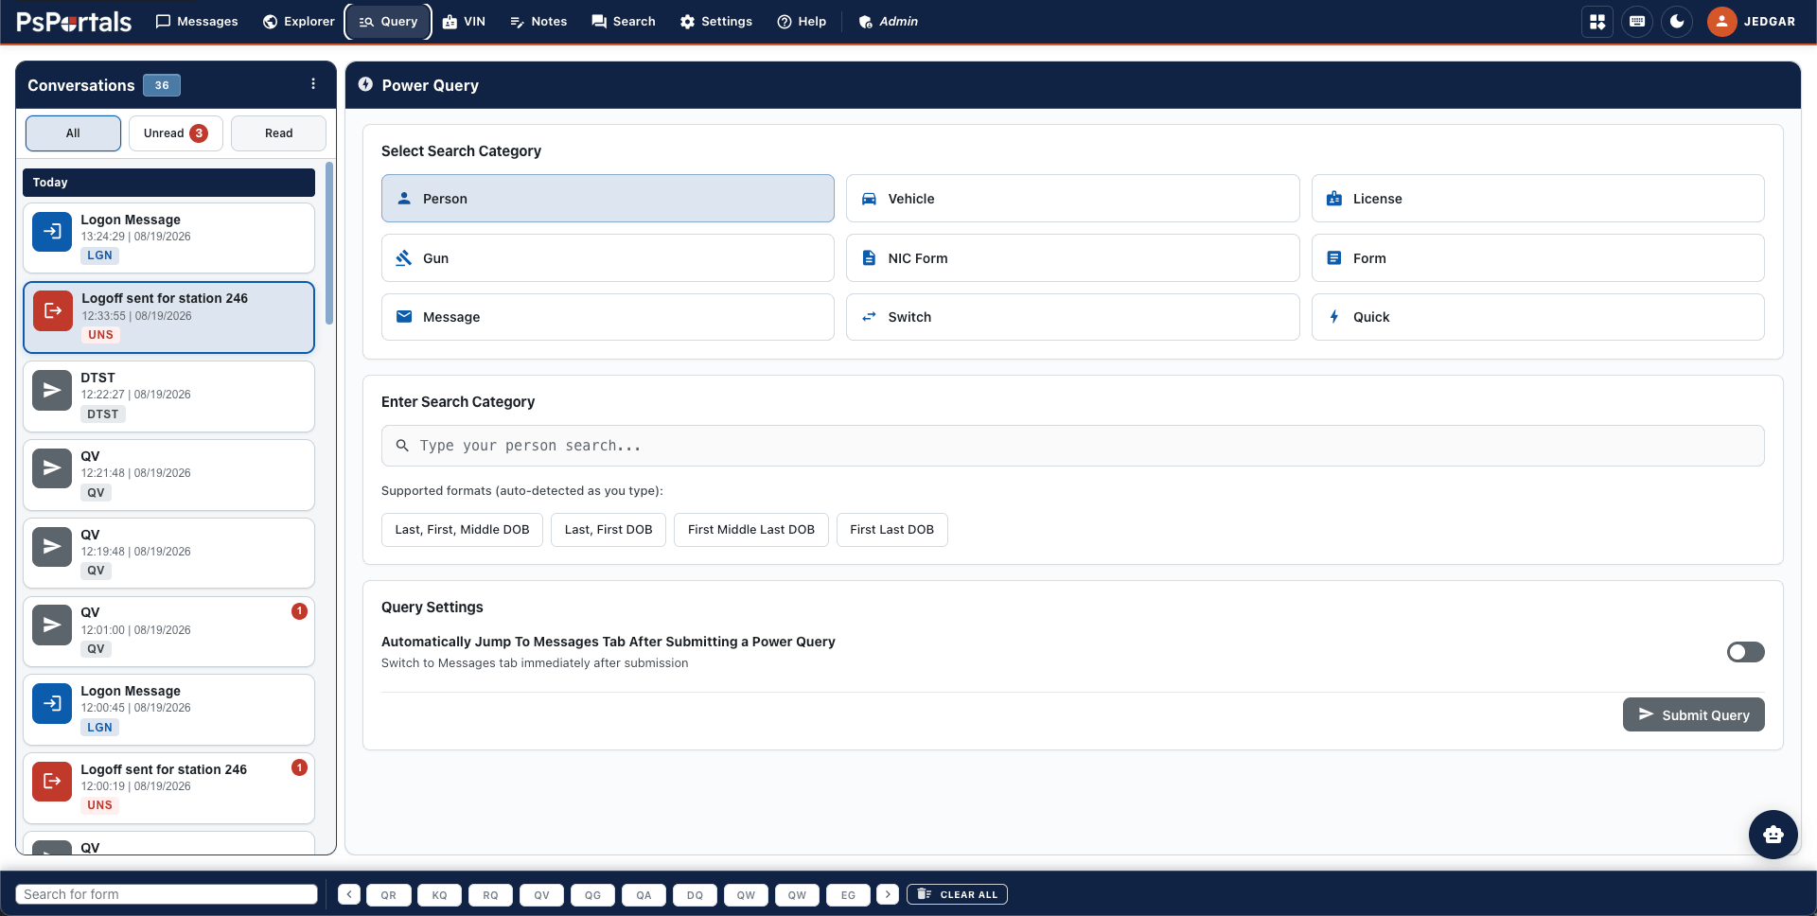Viewport: 1817px width, 916px height.
Task: Click the DQ form shortcut
Action: coord(695,895)
